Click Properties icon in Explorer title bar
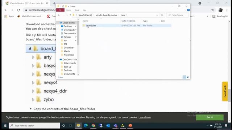Screen dimensions: 232x130 click(x=63, y=6)
